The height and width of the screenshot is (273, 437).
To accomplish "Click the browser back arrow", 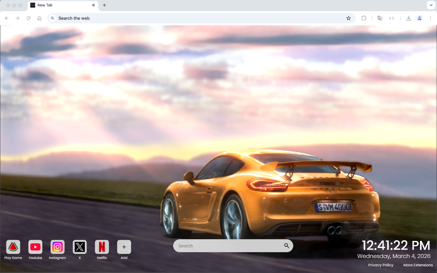I will pos(7,18).
